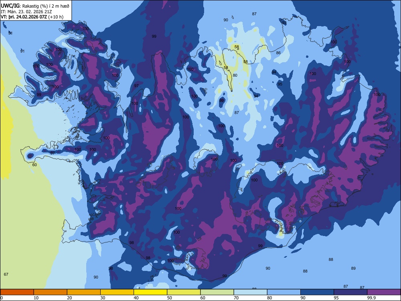Click the humidity value 80 in the northern fjord
The width and height of the screenshot is (401, 301).
pyautogui.click(x=235, y=75)
